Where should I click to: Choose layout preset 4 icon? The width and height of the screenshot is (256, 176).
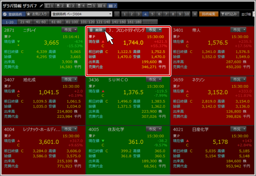[x=81, y=6]
